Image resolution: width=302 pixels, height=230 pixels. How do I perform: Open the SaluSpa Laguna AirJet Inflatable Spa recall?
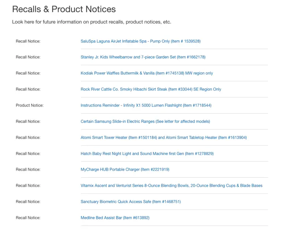[141, 41]
